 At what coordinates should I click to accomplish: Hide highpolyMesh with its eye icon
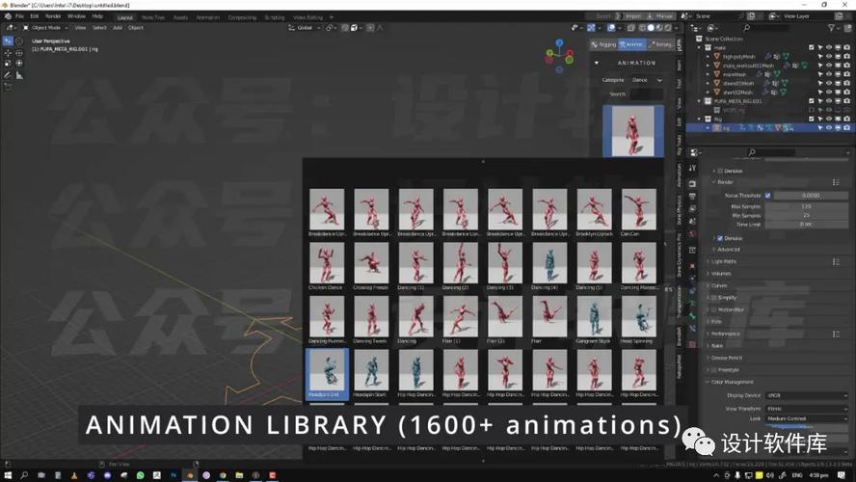tap(829, 56)
